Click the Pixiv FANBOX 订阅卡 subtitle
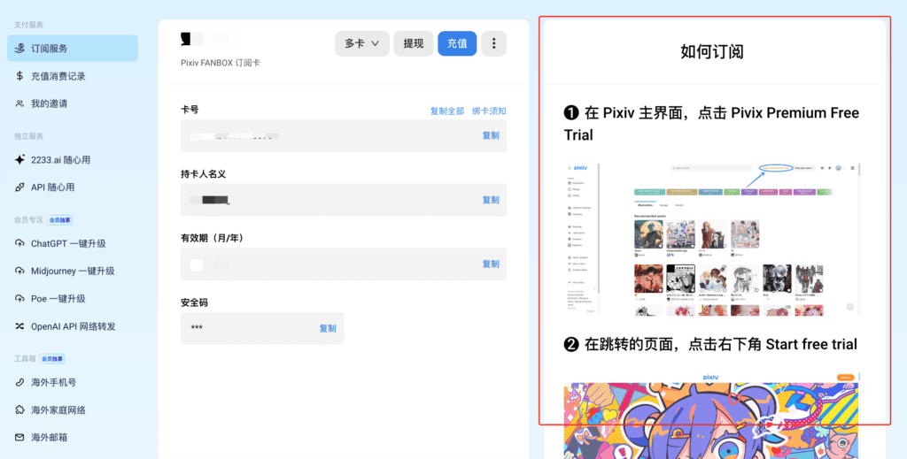 (221, 63)
